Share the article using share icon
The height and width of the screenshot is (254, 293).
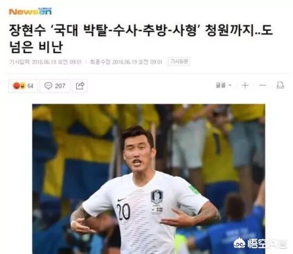[80, 86]
